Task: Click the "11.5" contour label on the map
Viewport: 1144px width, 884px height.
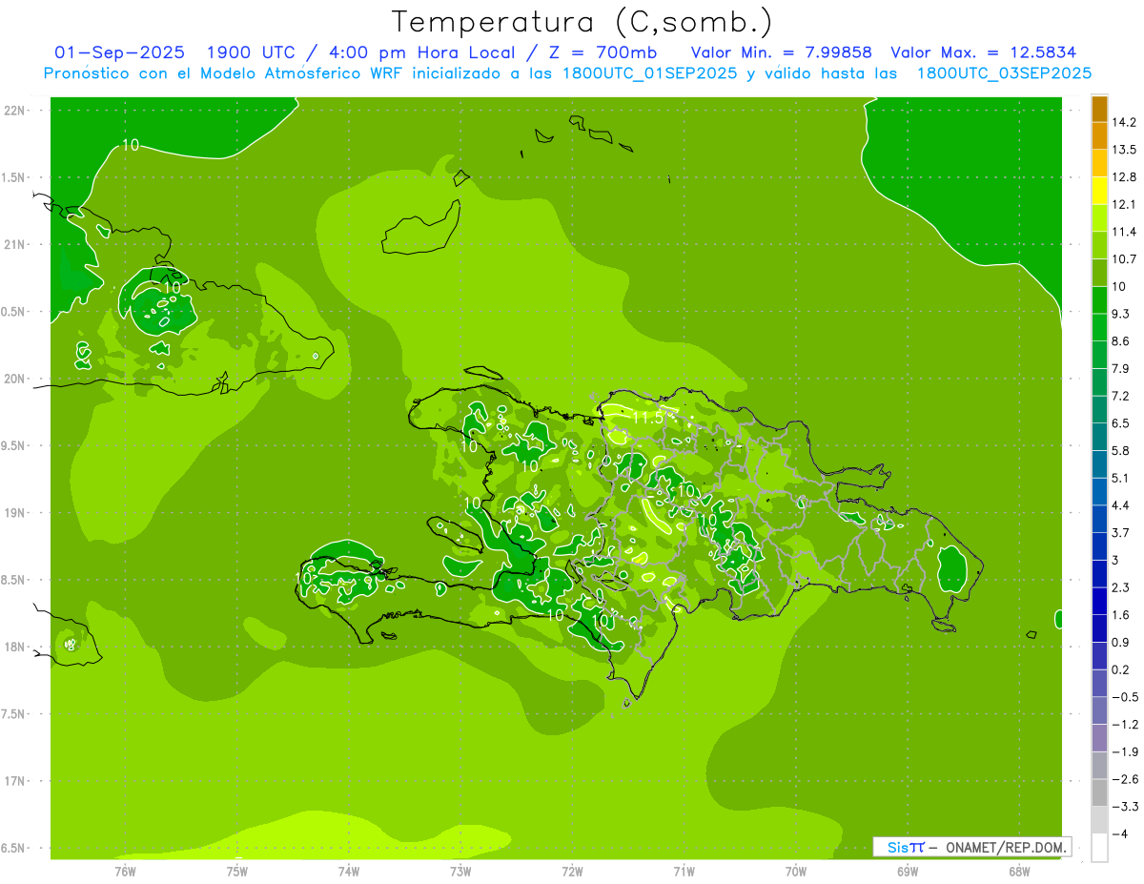Action: click(x=647, y=418)
